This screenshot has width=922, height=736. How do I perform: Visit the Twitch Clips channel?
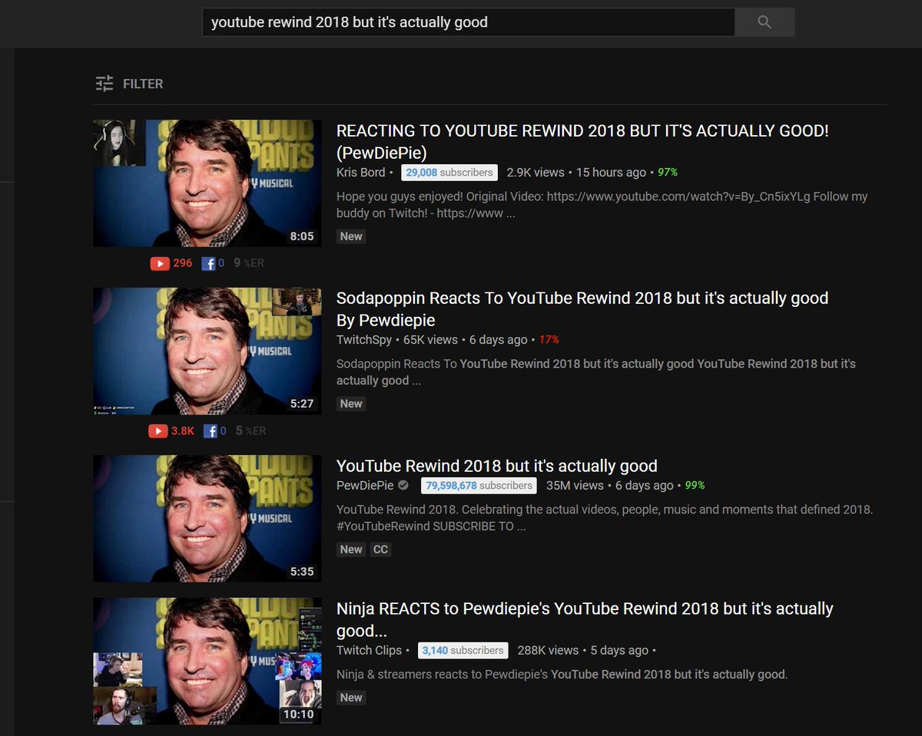370,650
